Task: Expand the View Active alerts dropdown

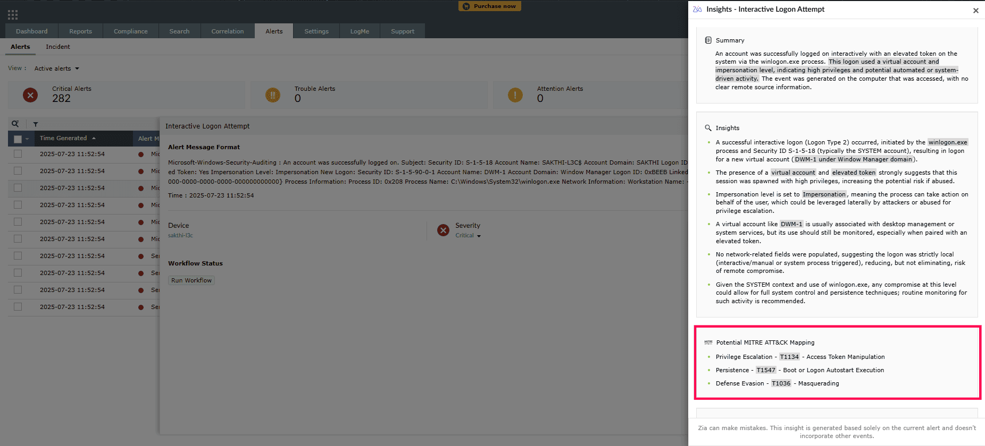Action: pos(57,68)
